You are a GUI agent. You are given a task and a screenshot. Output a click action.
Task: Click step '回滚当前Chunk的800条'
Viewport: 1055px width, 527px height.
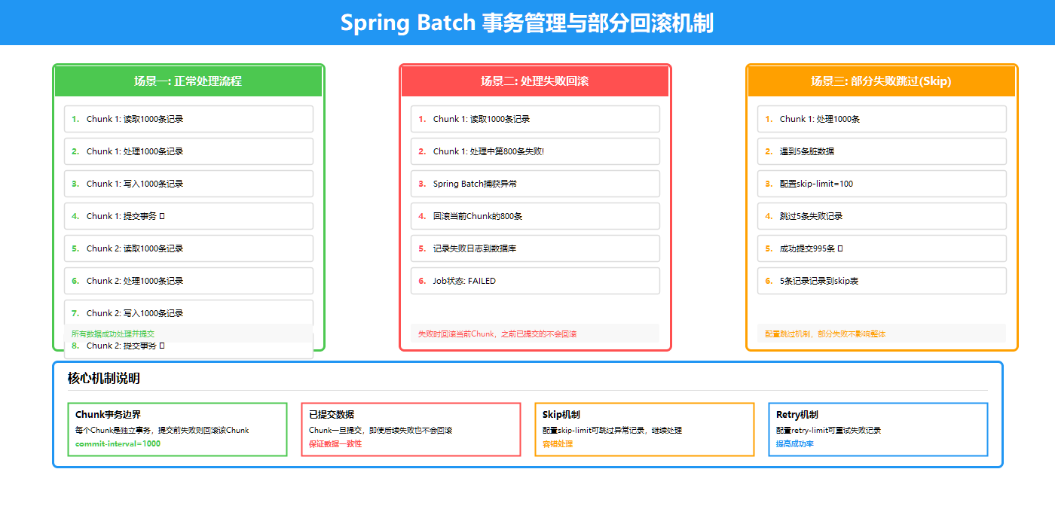(x=535, y=216)
